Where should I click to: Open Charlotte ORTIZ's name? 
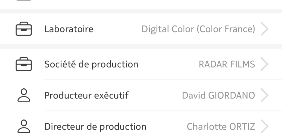coord(221,126)
